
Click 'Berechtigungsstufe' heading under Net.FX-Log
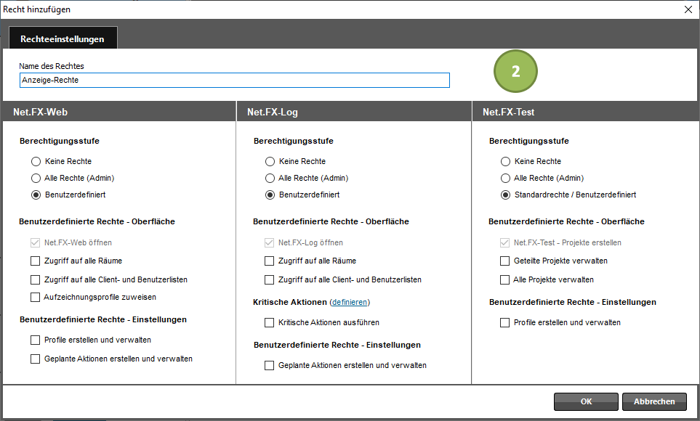(x=294, y=141)
